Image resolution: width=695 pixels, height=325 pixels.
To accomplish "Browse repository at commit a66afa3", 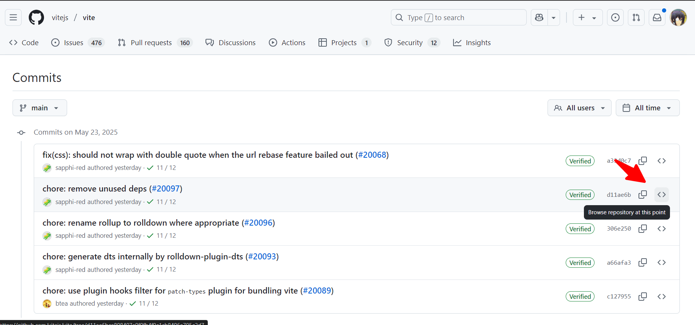I will pyautogui.click(x=662, y=262).
